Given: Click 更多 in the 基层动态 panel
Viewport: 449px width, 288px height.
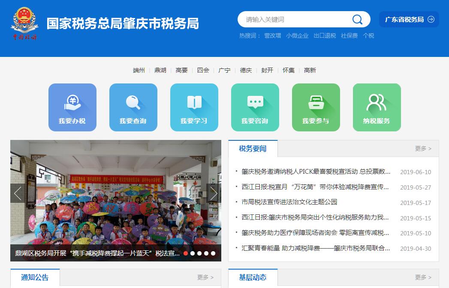Looking at the screenshot, I should [423, 277].
